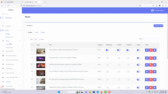Image resolution: width=168 pixels, height=94 pixels.
Task: Sort the table by the # column
Action: [x=33, y=45]
